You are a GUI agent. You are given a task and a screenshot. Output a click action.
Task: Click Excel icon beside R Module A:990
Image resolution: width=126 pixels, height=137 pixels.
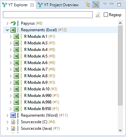[16, 96]
